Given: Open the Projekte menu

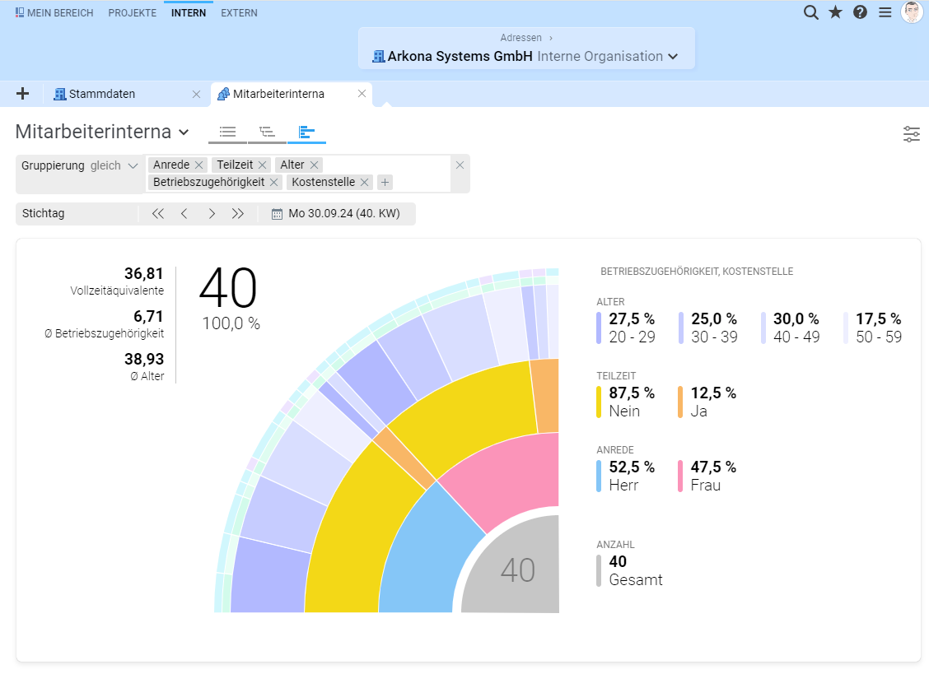Looking at the screenshot, I should click(132, 12).
